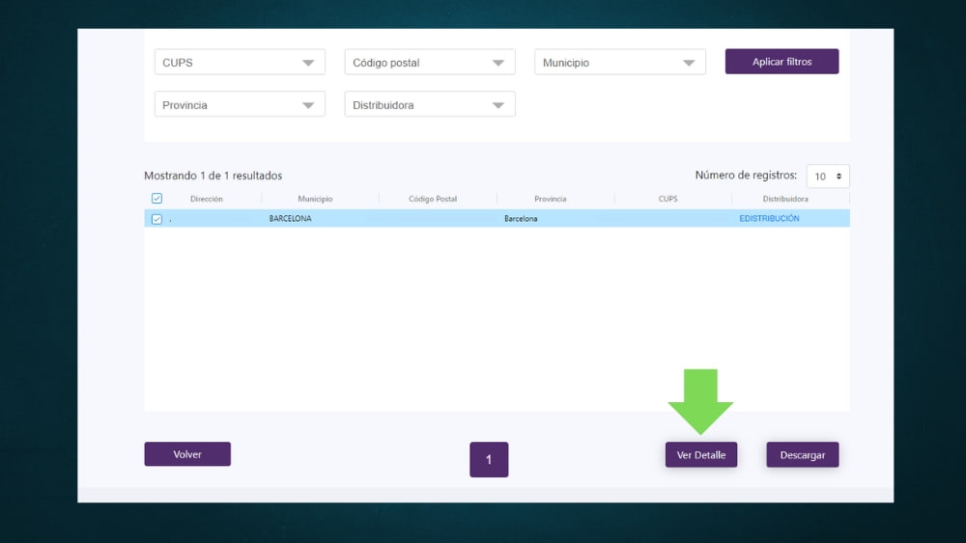Click the CUPS column header
This screenshot has width=966, height=543.
668,199
